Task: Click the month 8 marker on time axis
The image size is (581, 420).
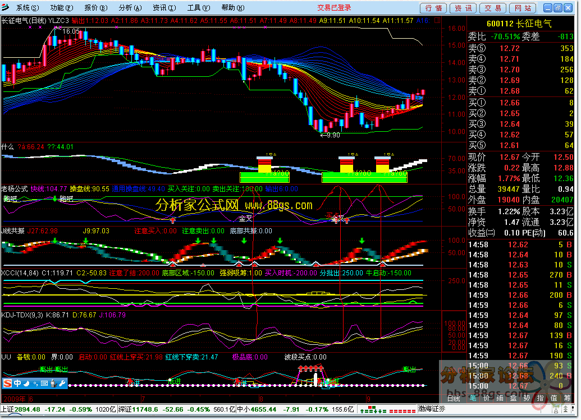Action: coord(261,399)
